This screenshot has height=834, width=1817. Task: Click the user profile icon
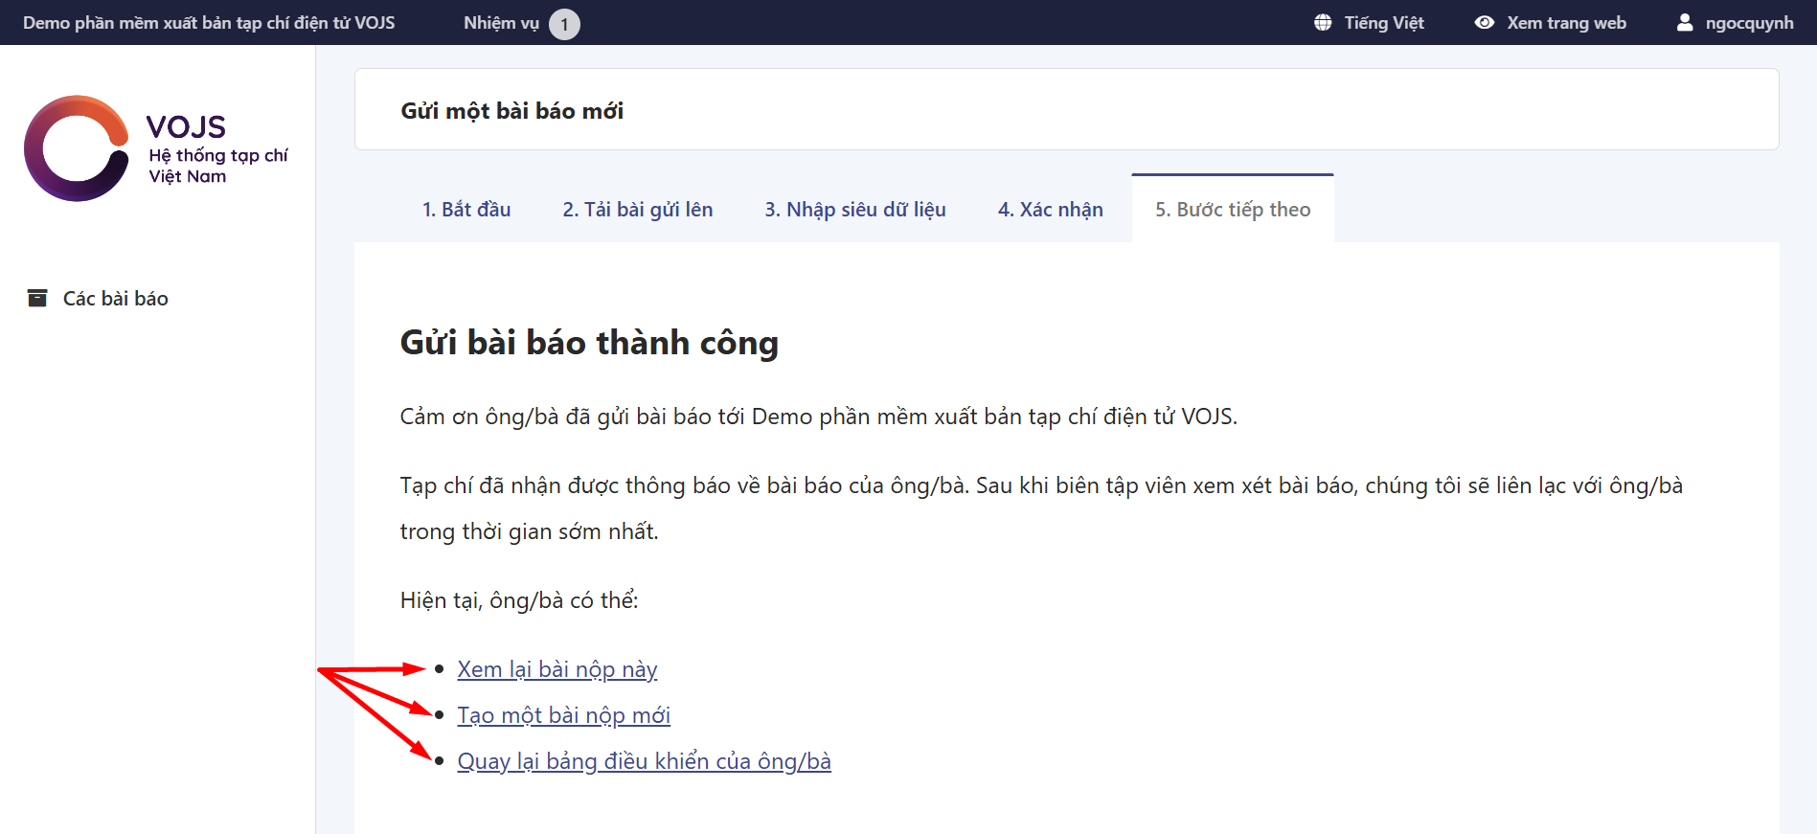[x=1685, y=23]
